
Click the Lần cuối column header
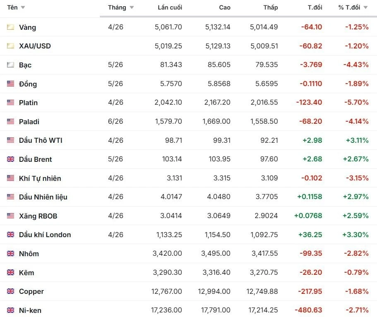point(170,7)
